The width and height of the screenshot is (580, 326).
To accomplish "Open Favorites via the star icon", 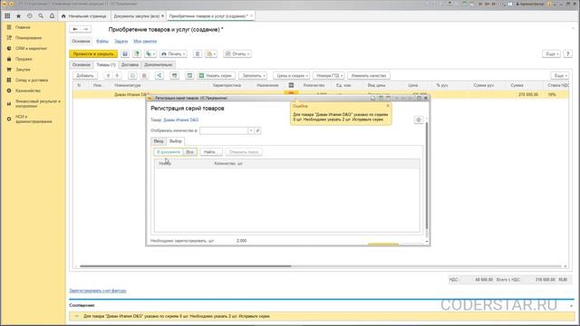I will [18, 16].
